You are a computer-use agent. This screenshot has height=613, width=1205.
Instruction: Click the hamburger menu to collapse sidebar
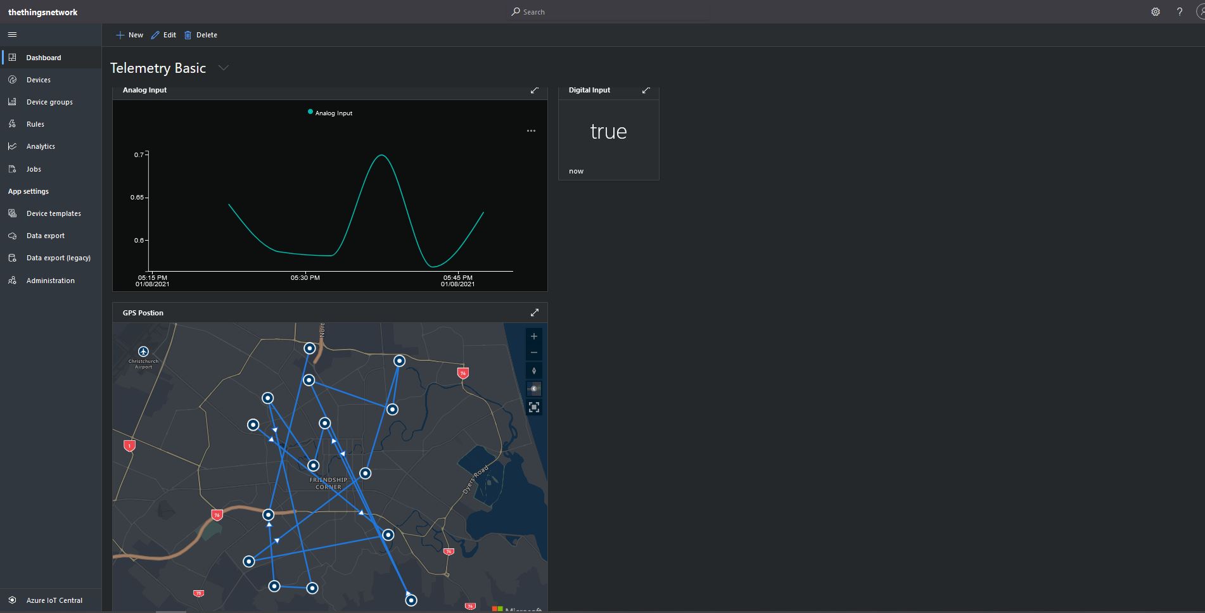pos(12,35)
